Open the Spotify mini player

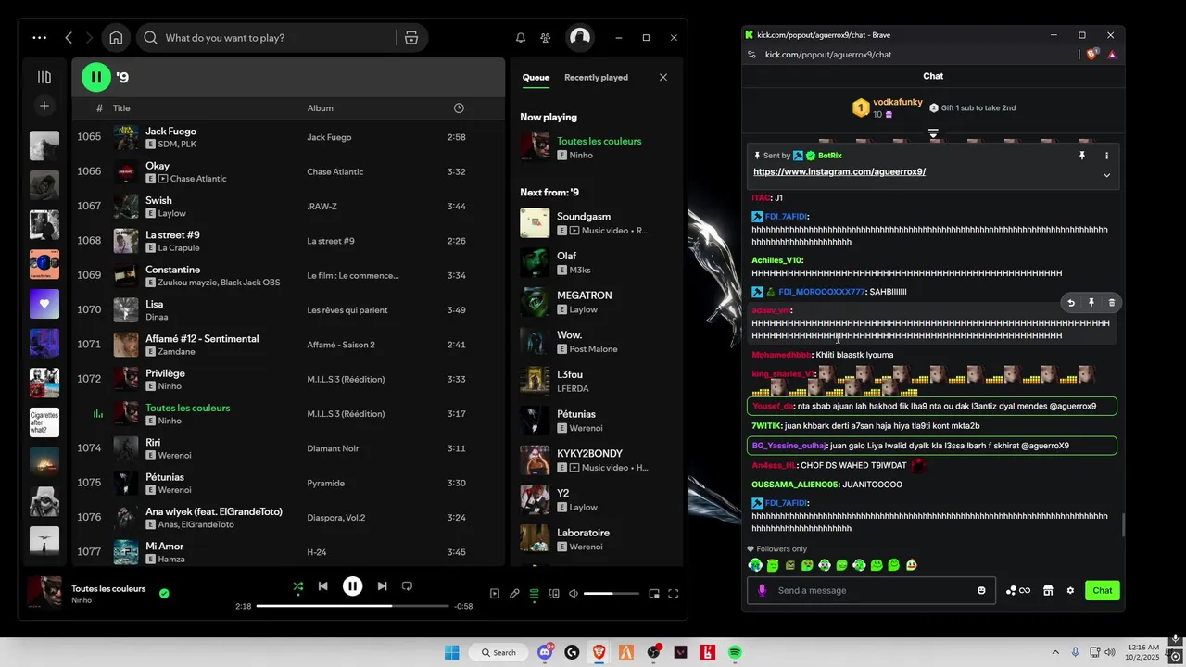tap(654, 594)
